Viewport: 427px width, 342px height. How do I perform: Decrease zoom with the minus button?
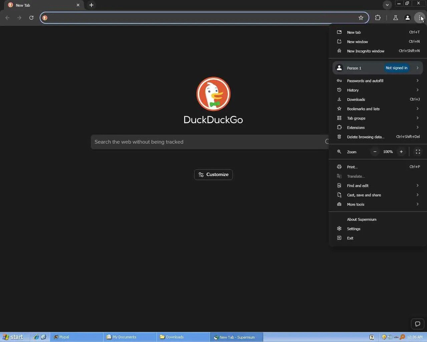[x=375, y=152]
